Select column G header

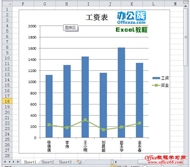45,4
